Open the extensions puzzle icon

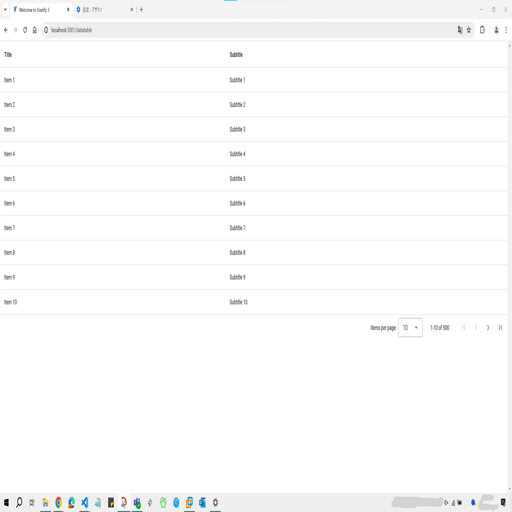(x=482, y=30)
